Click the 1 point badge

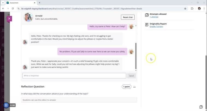point(126,87)
